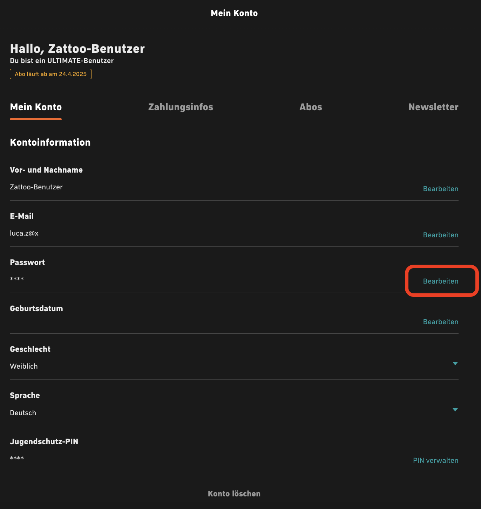Open the Abos tab
This screenshot has width=481, height=509.
(x=311, y=107)
